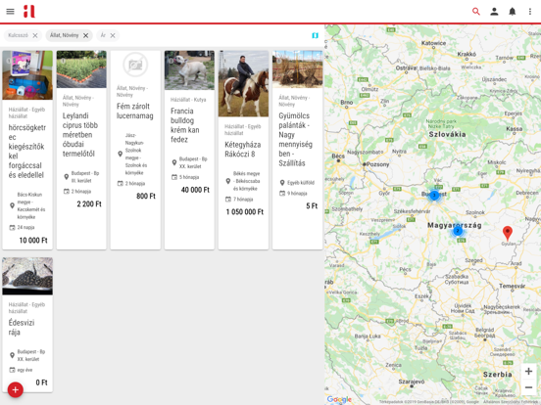541x405 pixels.
Task: Click the 10 000 Ft price
Action: tap(33, 241)
